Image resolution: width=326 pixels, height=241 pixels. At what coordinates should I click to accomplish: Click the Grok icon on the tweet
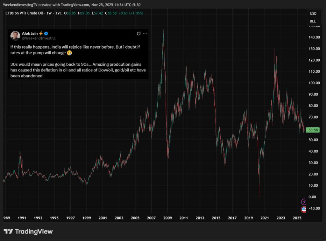(x=138, y=34)
